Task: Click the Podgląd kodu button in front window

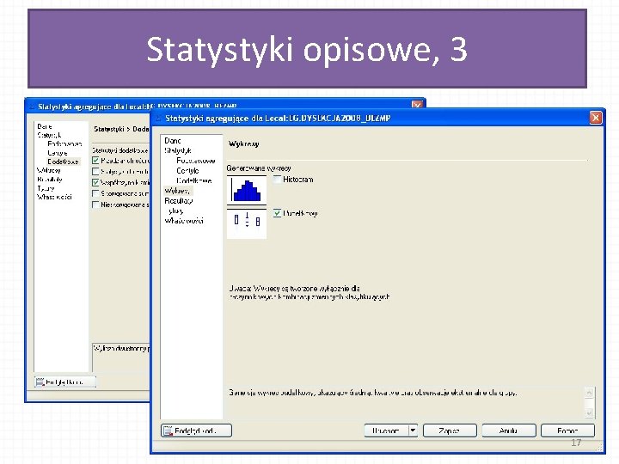Action: click(x=196, y=430)
